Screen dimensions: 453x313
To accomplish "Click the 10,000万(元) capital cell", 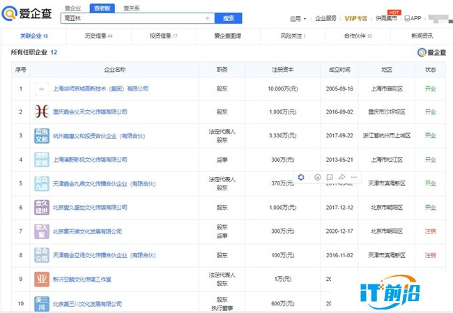I will click(282, 89).
